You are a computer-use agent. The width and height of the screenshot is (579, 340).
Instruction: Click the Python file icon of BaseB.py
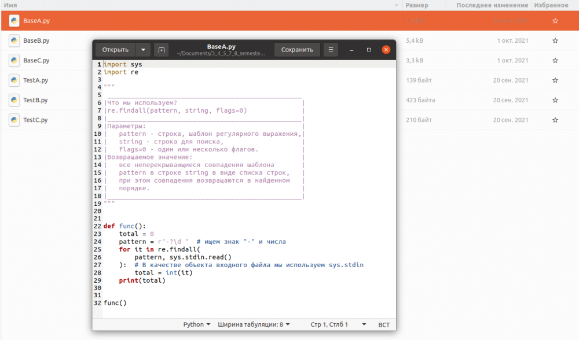(14, 40)
